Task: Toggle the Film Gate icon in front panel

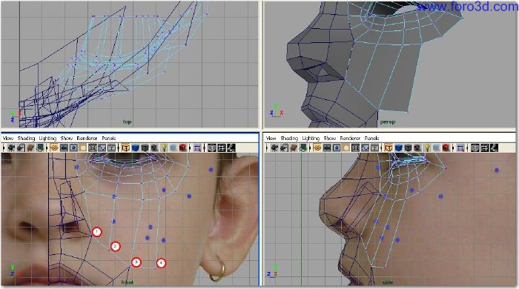Action: coord(64,147)
